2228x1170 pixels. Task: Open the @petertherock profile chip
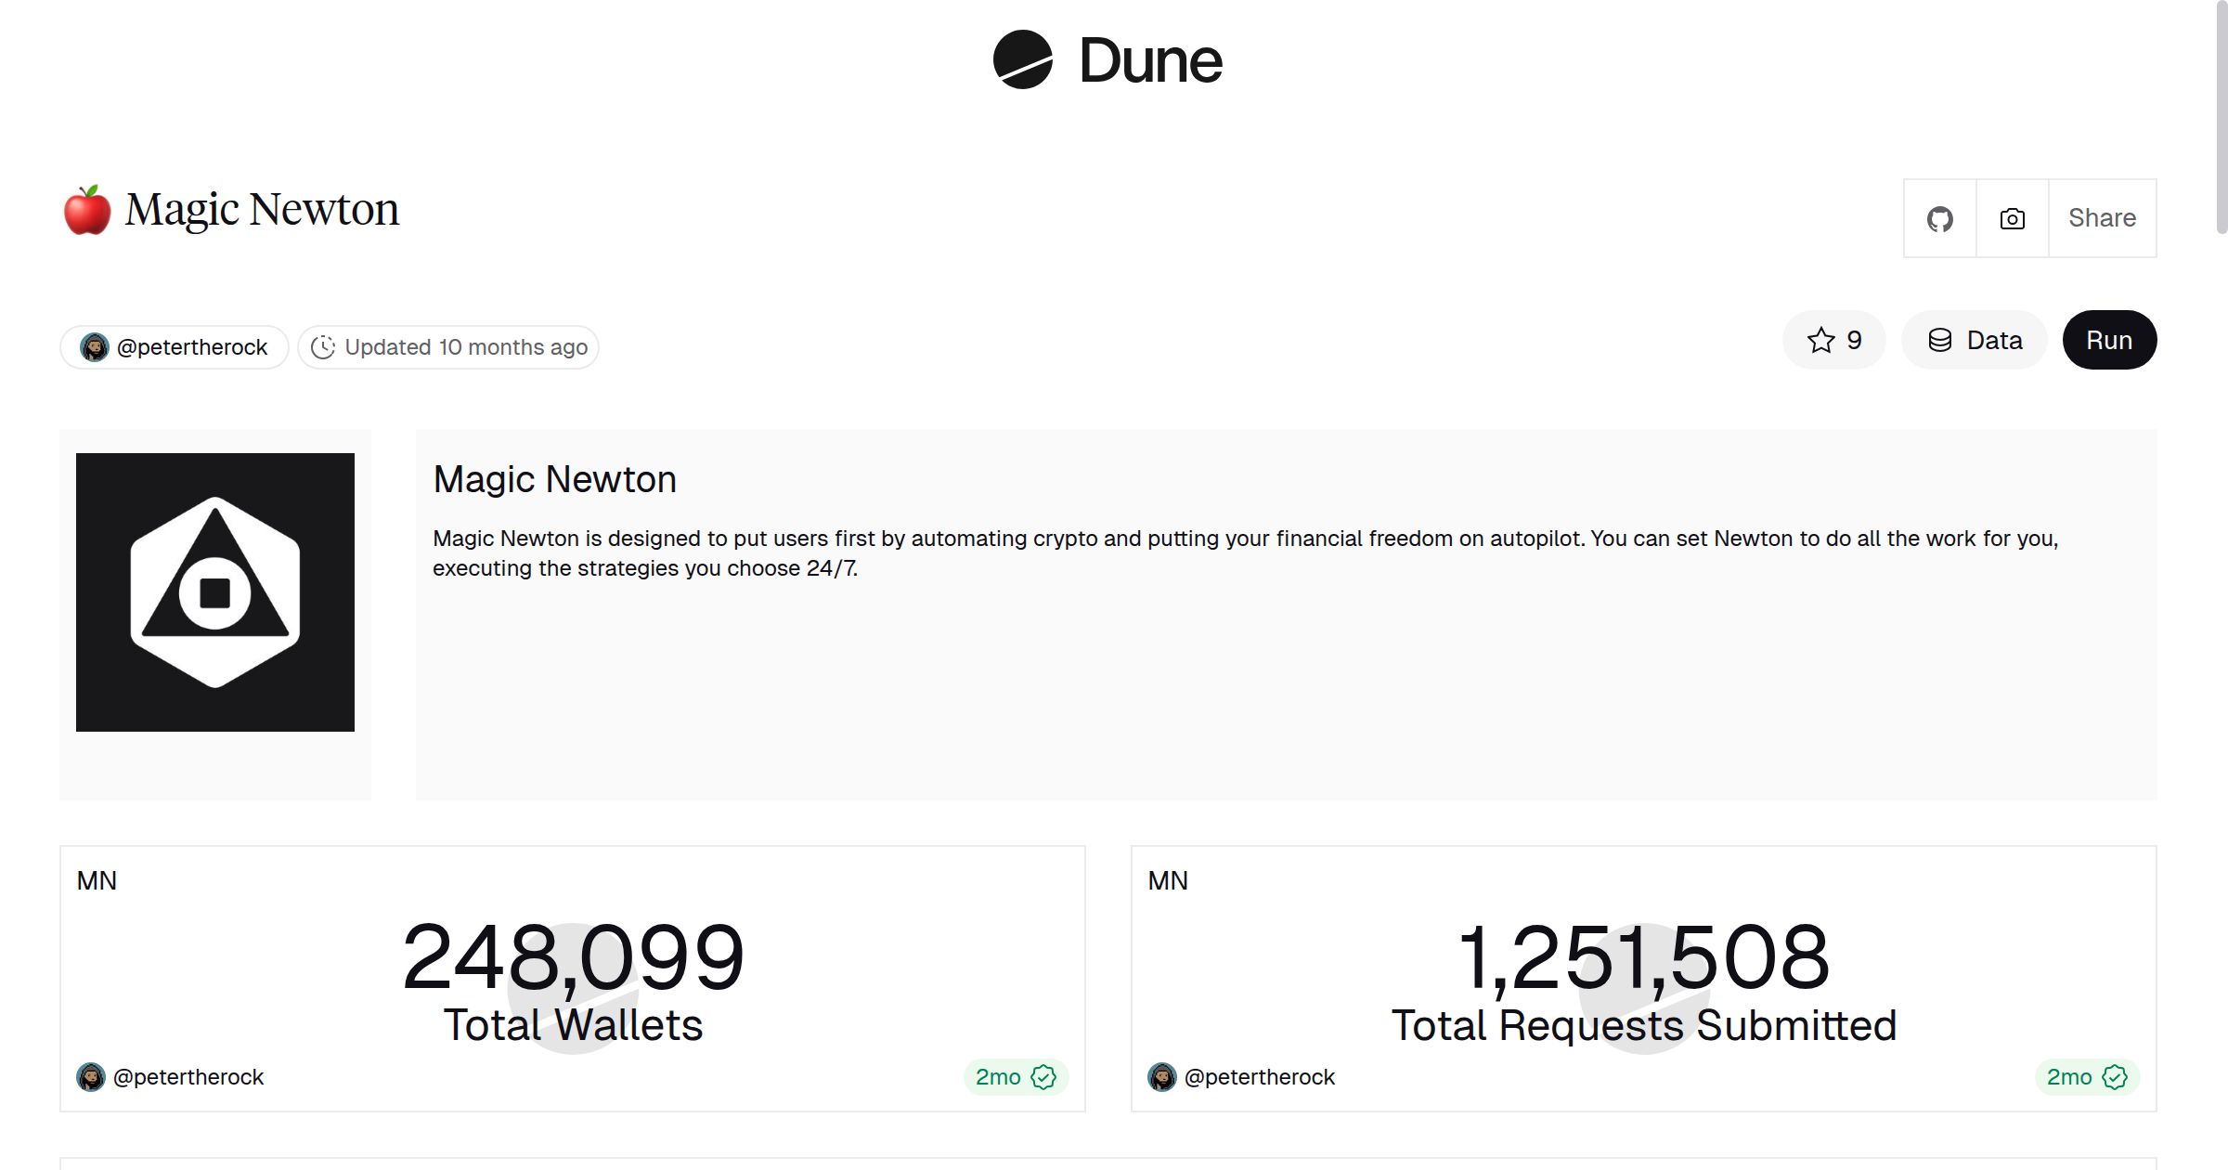coord(174,345)
